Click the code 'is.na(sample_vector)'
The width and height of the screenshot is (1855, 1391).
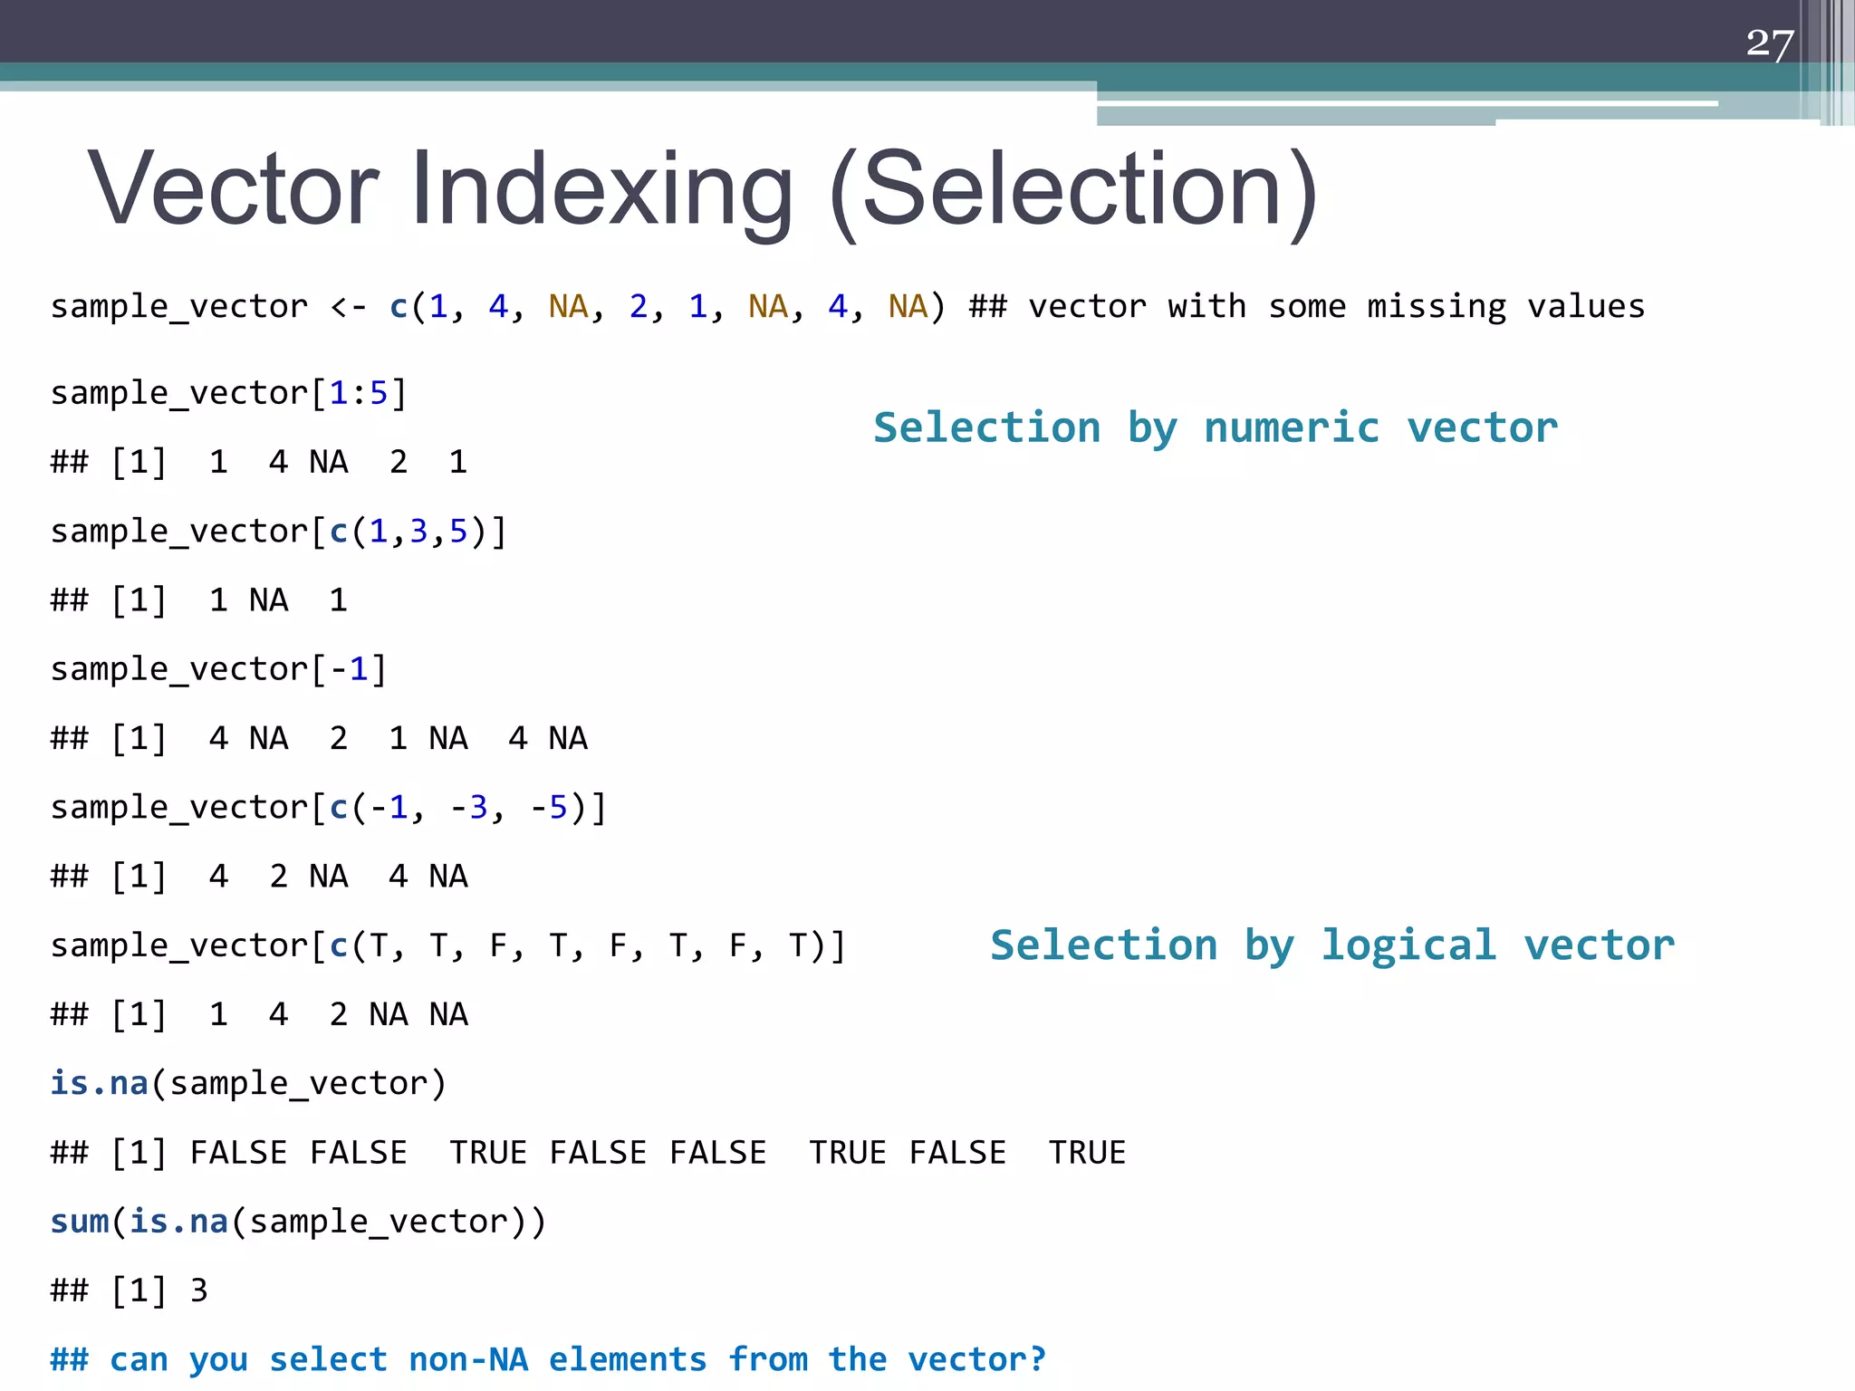[x=249, y=1084]
